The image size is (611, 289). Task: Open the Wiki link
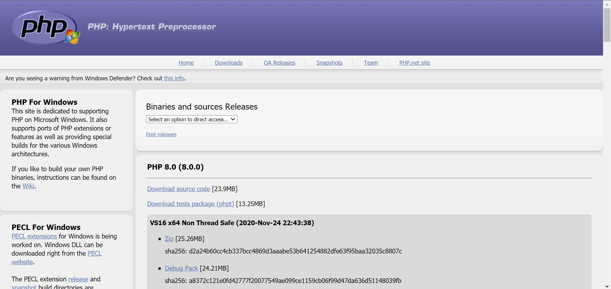(28, 186)
